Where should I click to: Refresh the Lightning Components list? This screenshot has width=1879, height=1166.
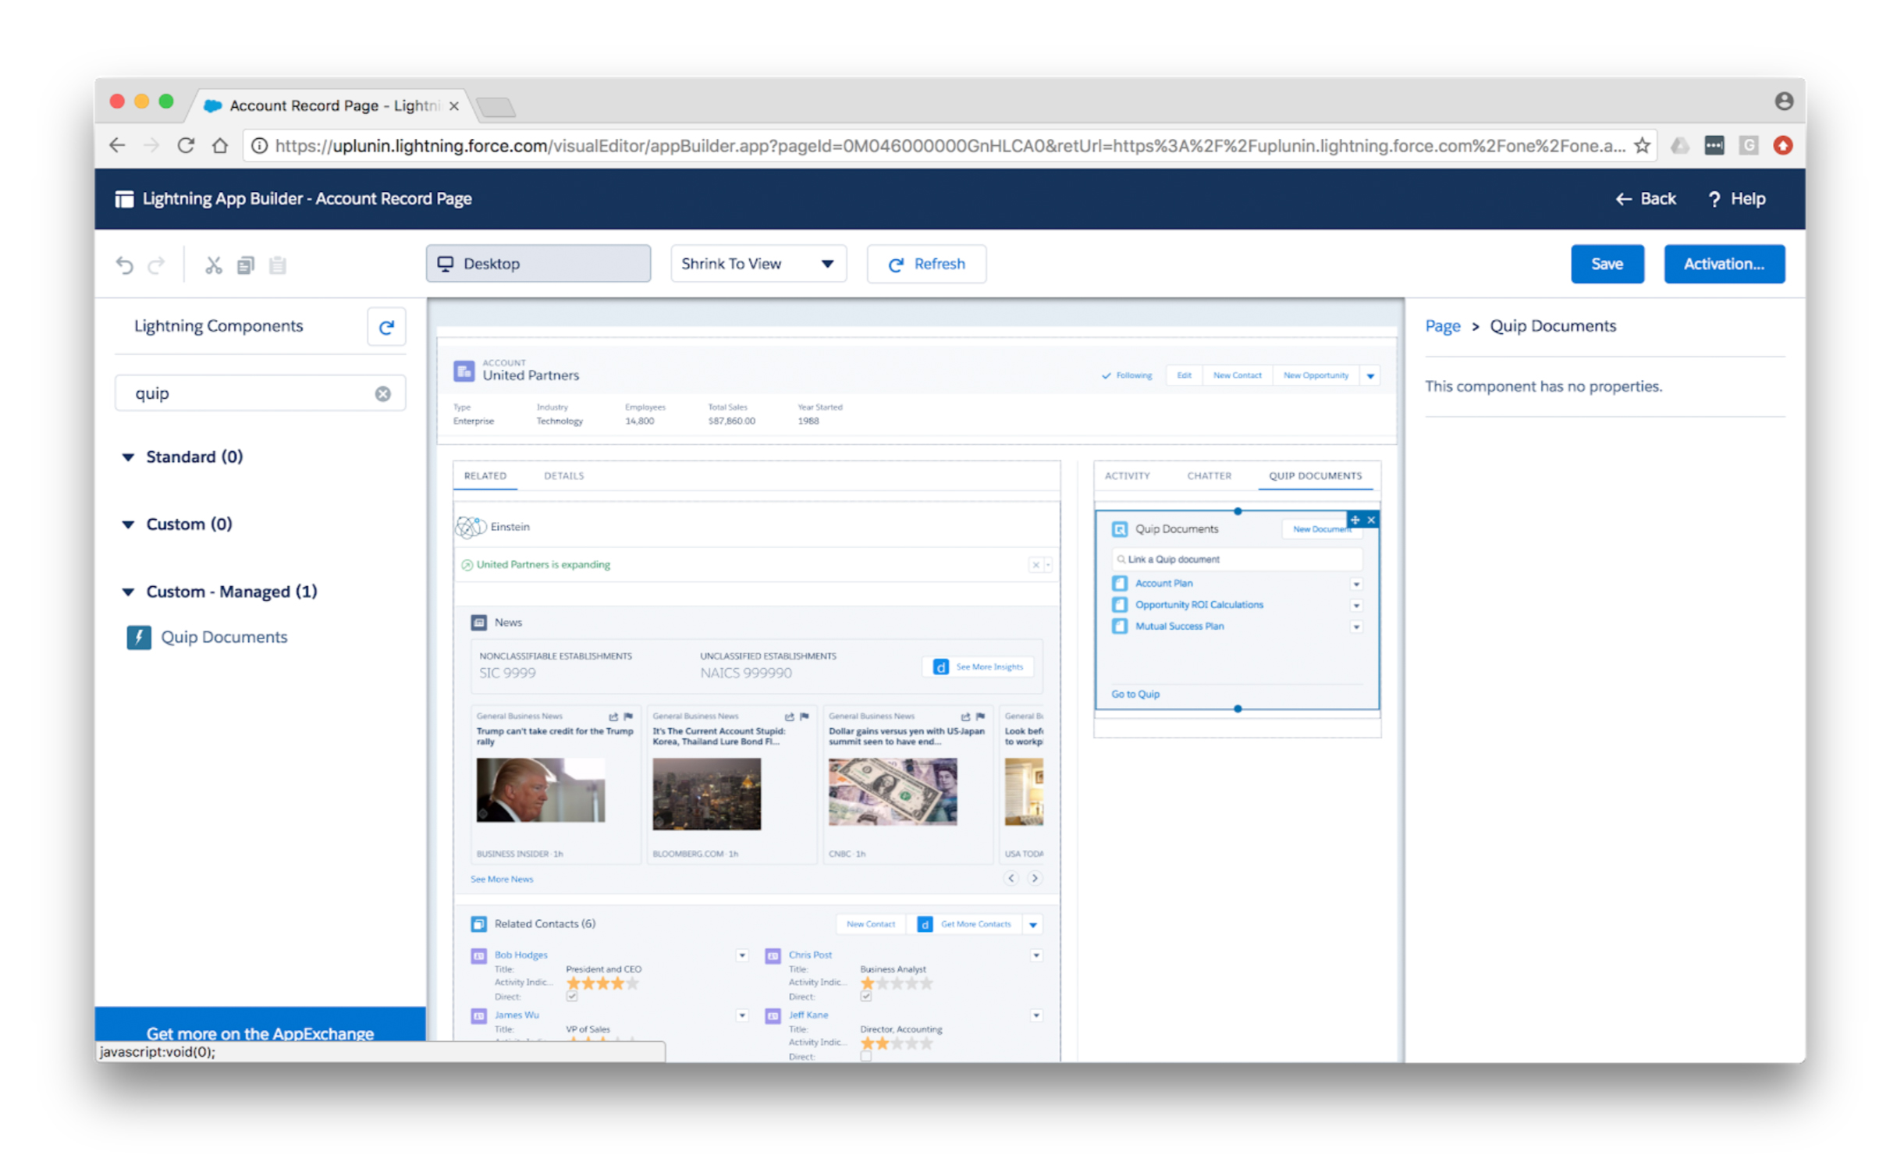click(x=386, y=326)
